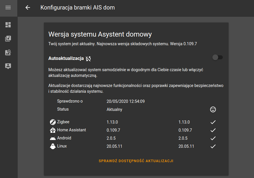Screen dimensions: 254x178
Task: Click the checkmark in Linux row
Action: point(213,147)
